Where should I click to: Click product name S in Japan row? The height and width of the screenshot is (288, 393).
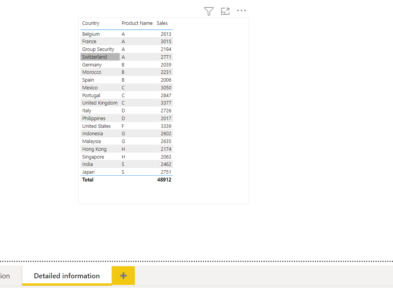(123, 172)
